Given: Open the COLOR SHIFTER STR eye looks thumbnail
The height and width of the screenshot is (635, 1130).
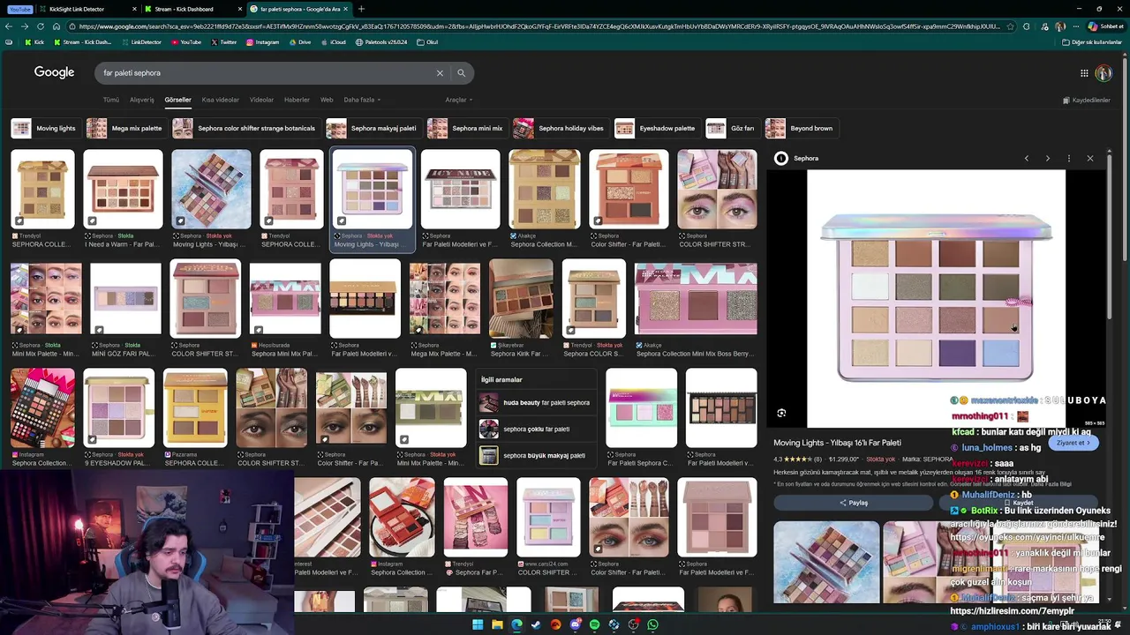Looking at the screenshot, I should point(717,190).
